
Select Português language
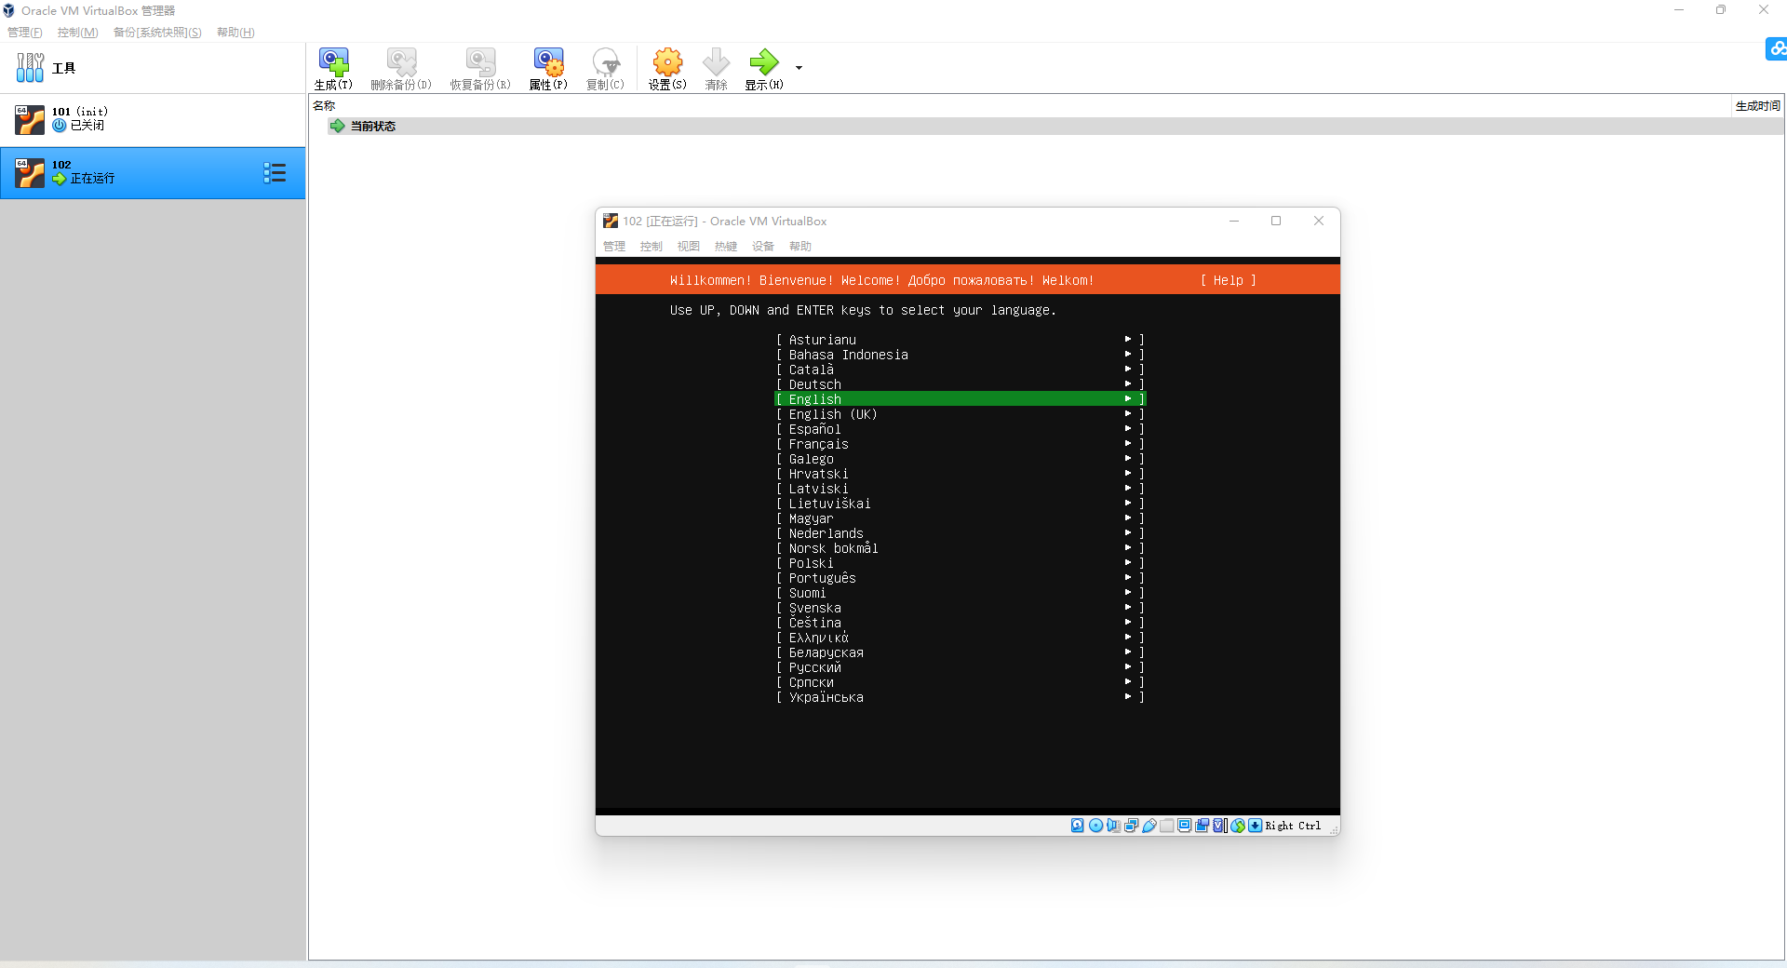click(961, 578)
